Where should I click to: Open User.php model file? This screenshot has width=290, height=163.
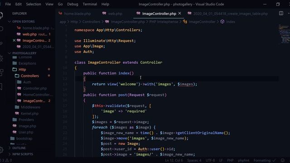pos(26,132)
